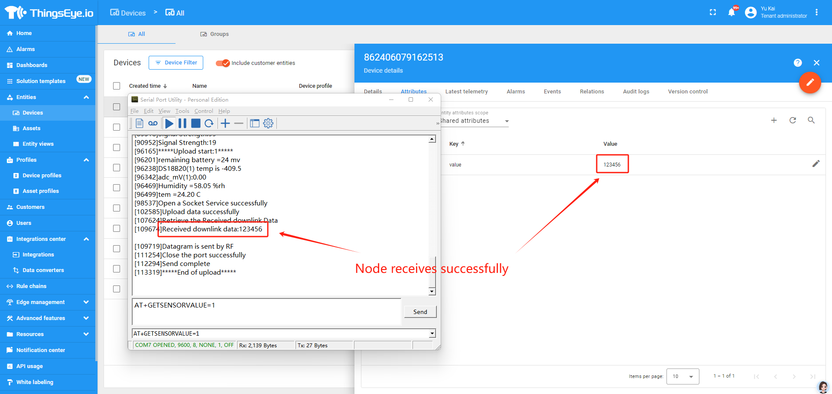The width and height of the screenshot is (832, 394).
Task: Close the device details panel
Action: pyautogui.click(x=816, y=63)
